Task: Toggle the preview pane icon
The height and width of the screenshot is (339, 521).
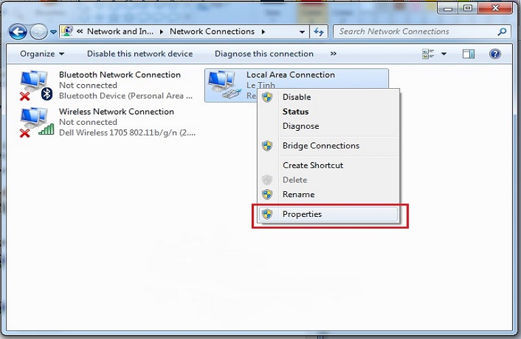Action: point(469,54)
